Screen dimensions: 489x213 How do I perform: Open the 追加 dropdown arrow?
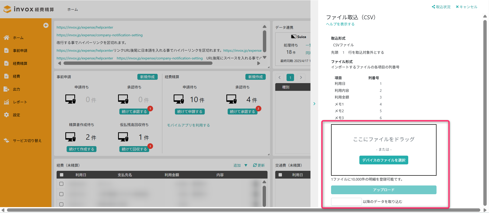pos(246,165)
